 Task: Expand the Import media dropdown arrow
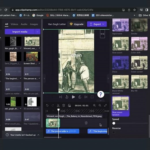[37, 32]
